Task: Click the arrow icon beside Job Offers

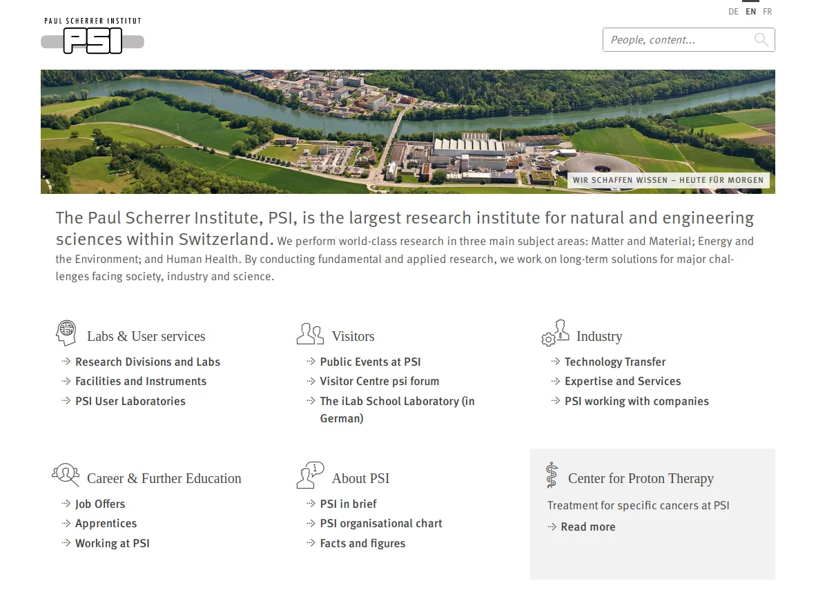Action: click(x=66, y=504)
